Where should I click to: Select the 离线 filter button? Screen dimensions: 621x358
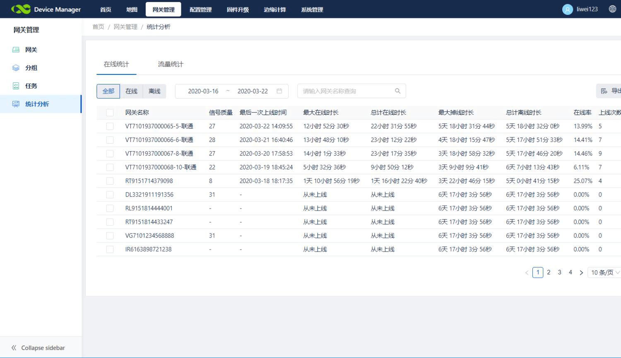(154, 91)
